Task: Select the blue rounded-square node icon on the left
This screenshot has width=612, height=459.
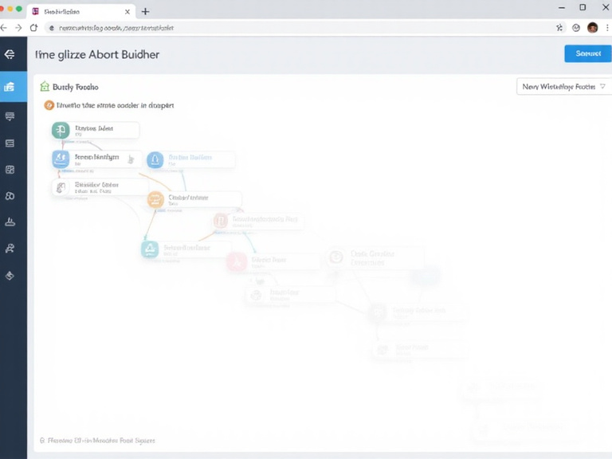Action: point(61,159)
